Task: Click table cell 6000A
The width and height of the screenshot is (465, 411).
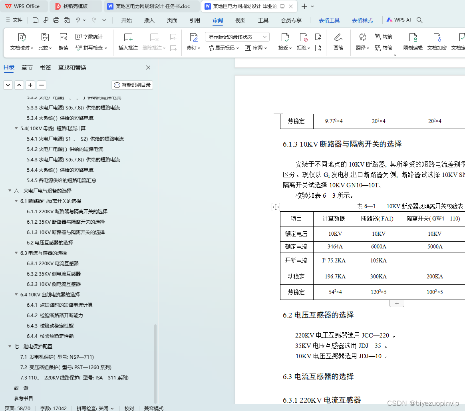Action: tap(378, 246)
